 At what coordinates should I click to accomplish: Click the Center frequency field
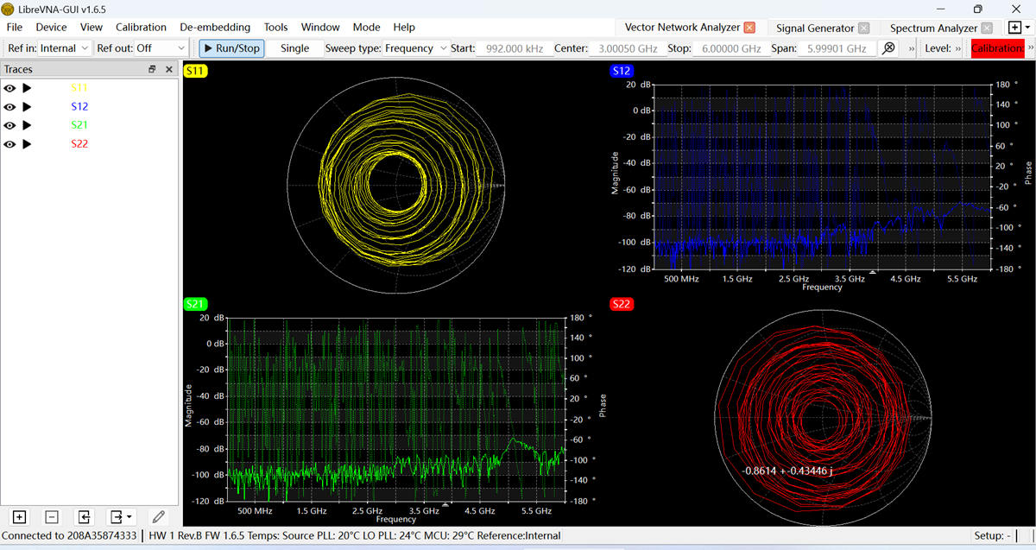pyautogui.click(x=628, y=48)
